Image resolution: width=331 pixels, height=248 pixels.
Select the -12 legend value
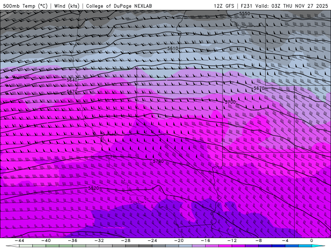tap(232, 241)
